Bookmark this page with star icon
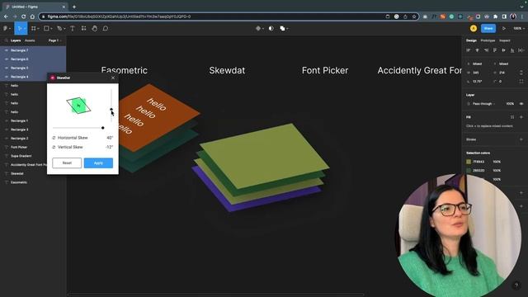 [414, 16]
